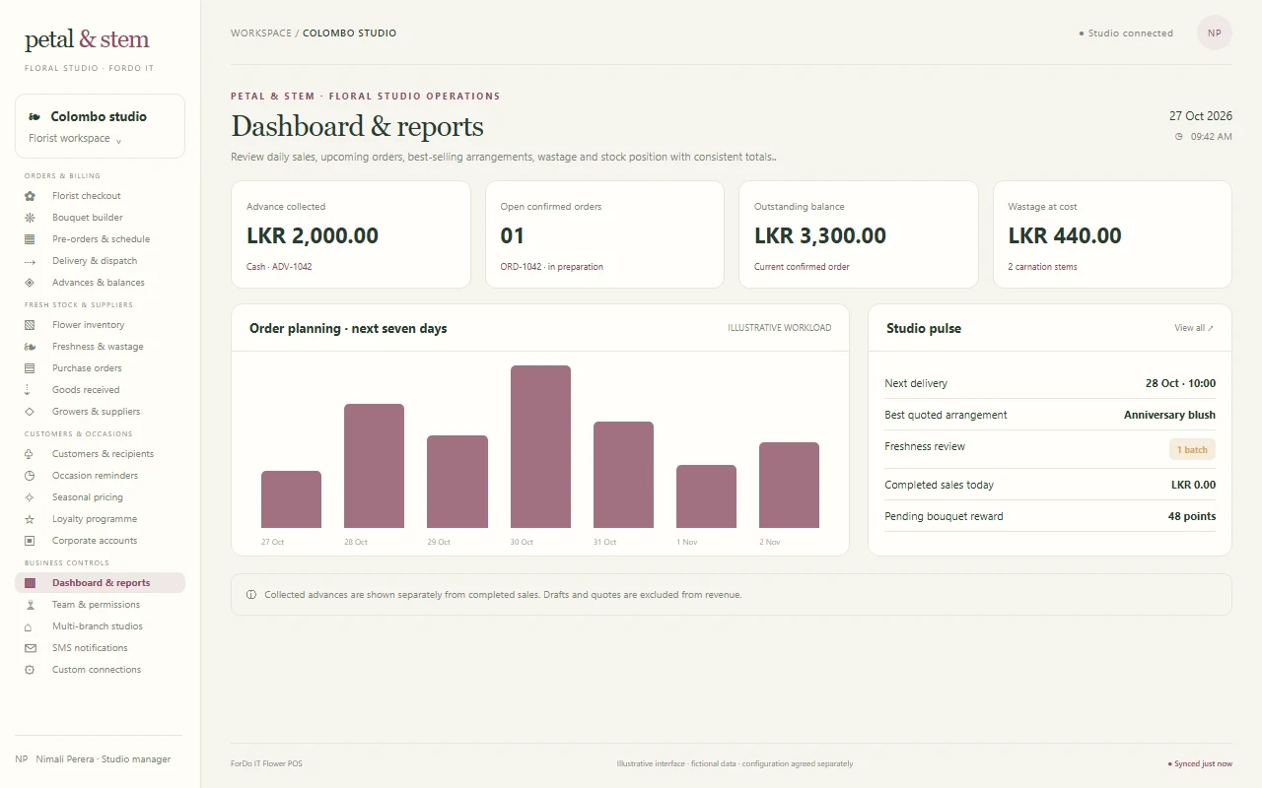Click the Occasion reminders clock icon
Viewport: 1262px width, 788px height.
tap(30, 476)
